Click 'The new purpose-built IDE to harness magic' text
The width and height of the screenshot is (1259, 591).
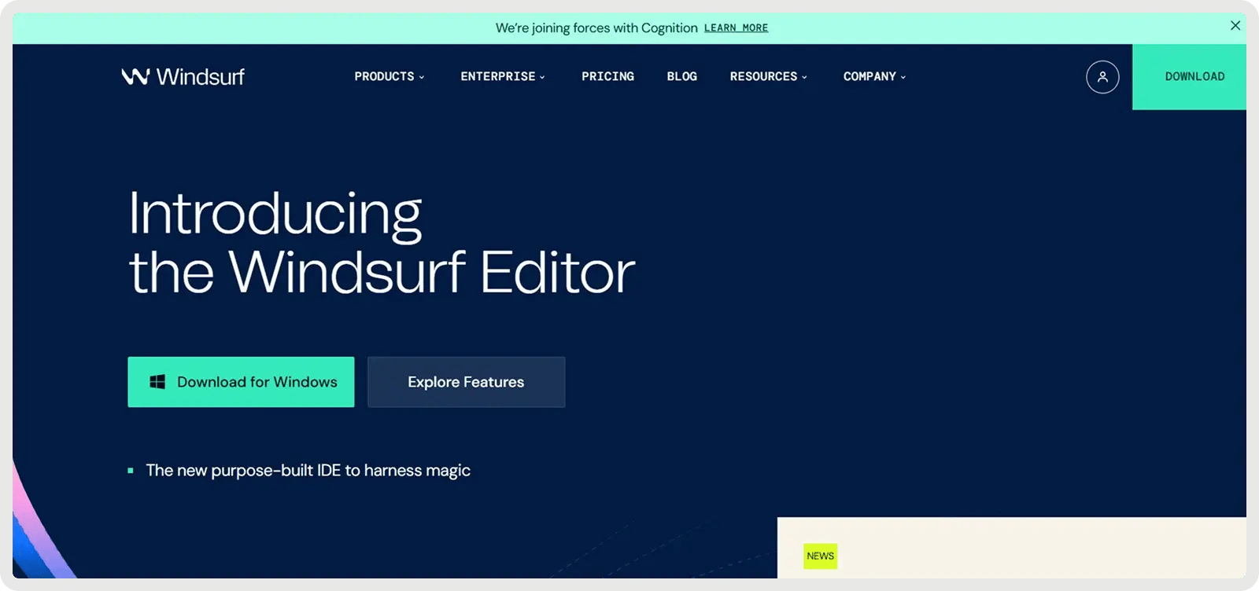coord(308,471)
